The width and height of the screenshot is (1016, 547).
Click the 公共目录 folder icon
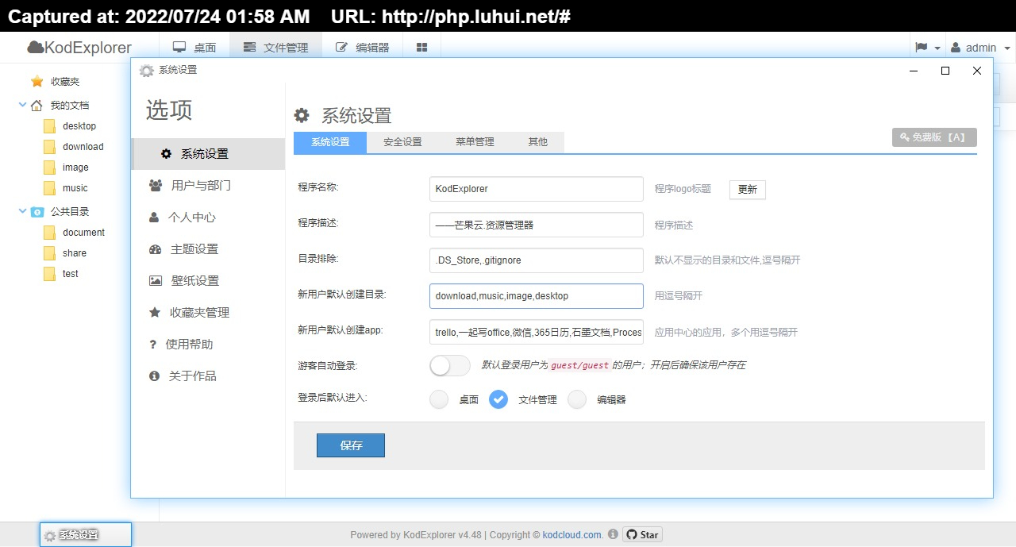pyautogui.click(x=37, y=212)
